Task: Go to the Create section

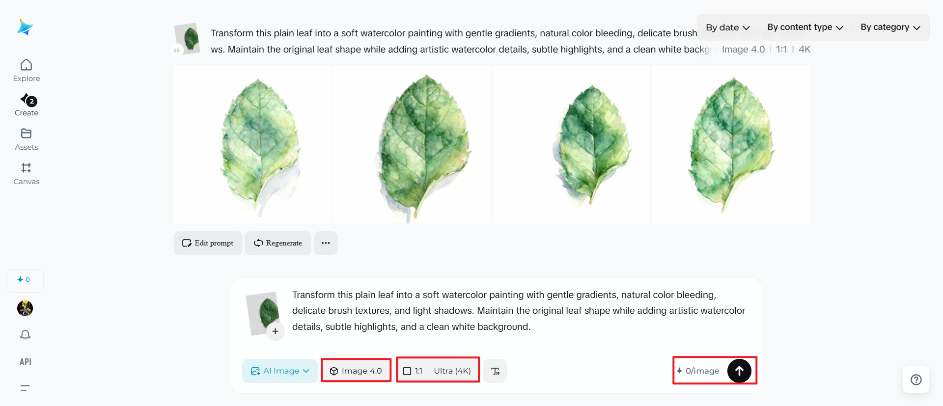Action: (27, 105)
